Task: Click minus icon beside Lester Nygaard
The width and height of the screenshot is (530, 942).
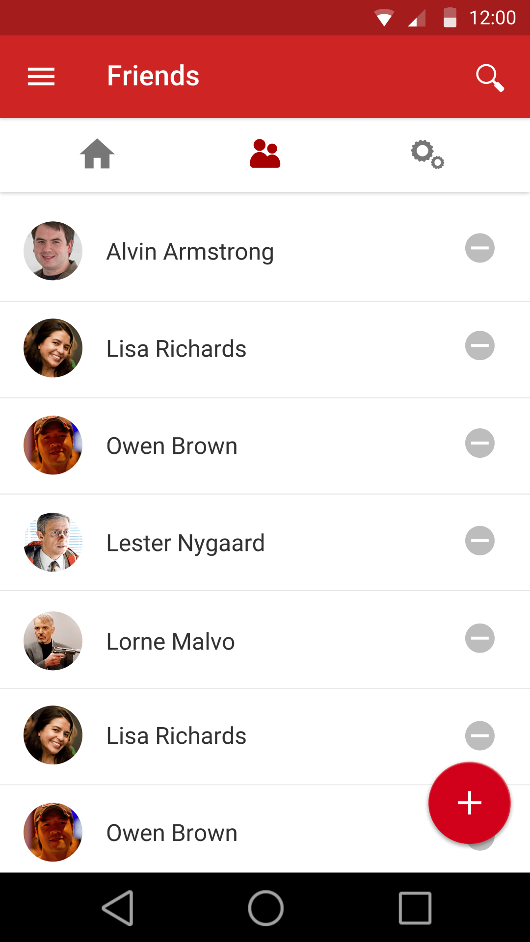Action: click(479, 541)
